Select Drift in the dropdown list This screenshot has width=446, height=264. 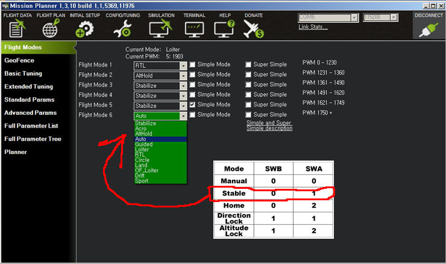point(160,176)
